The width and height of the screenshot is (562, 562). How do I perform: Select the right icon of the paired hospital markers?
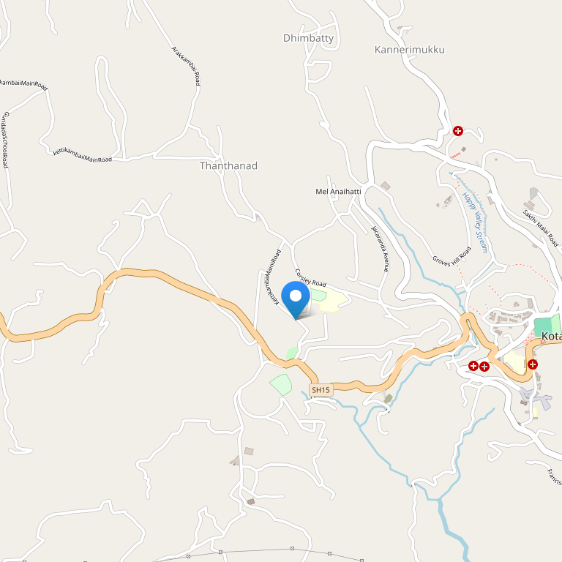pyautogui.click(x=484, y=367)
